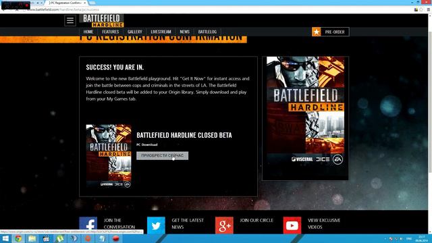Click the red round recorder icon in the taskbar
Viewport: 432px width, 243px height.
(115, 238)
